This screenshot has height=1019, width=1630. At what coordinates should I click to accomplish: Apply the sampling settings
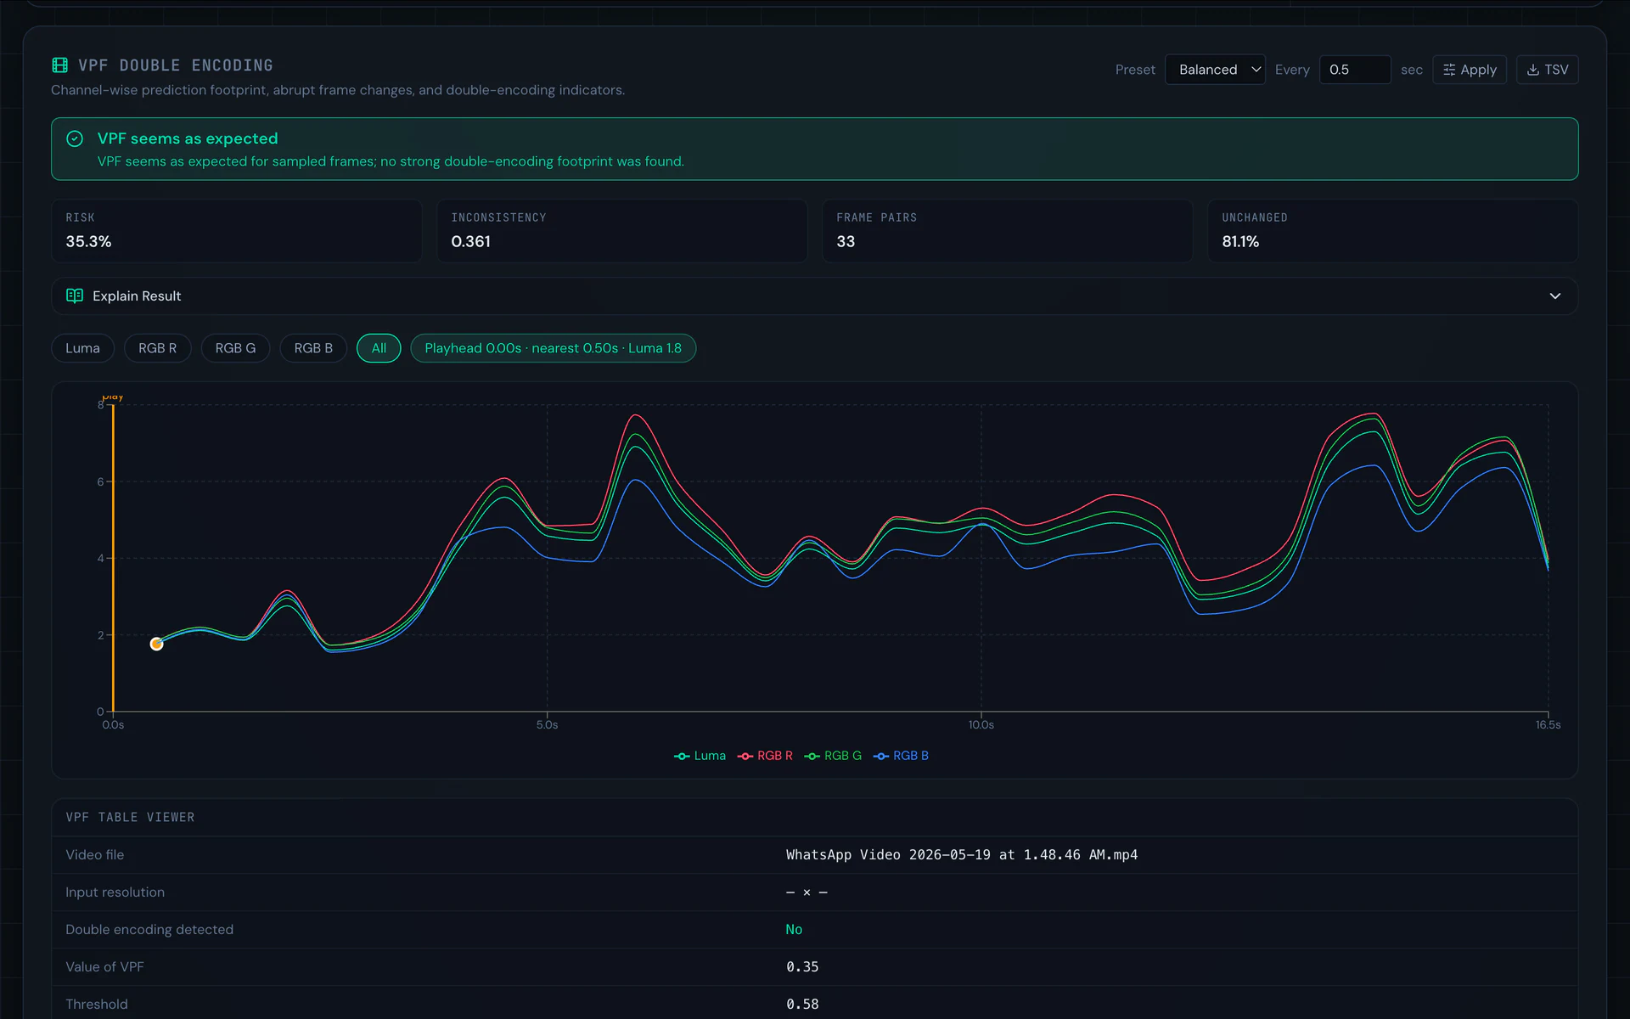(x=1470, y=70)
